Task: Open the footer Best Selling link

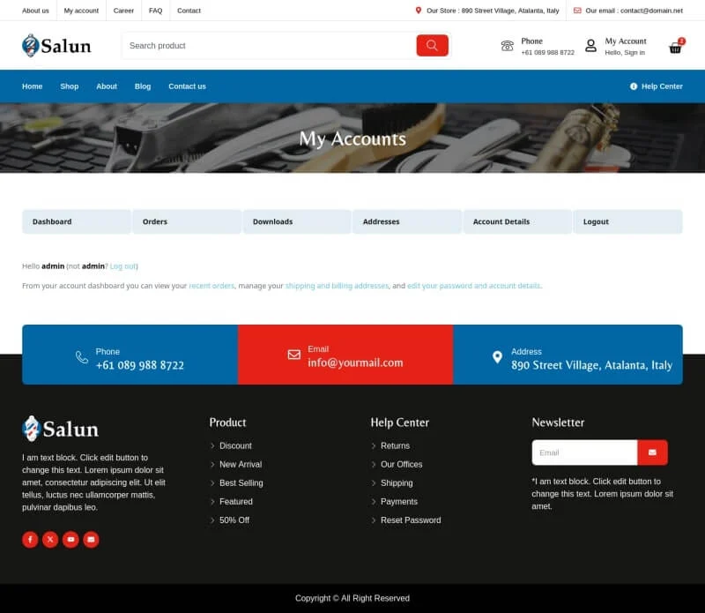Action: click(241, 483)
